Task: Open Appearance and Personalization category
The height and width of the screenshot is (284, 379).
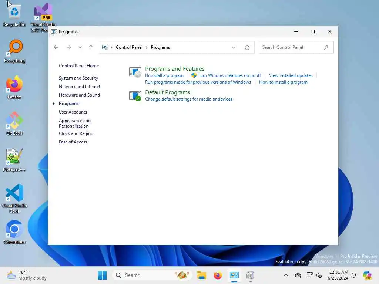Action: tap(75, 123)
